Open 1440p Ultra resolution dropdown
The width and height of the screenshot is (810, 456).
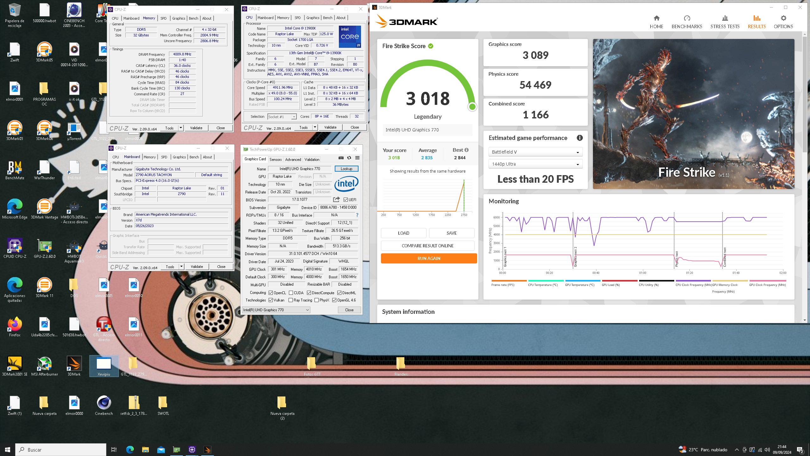535,164
